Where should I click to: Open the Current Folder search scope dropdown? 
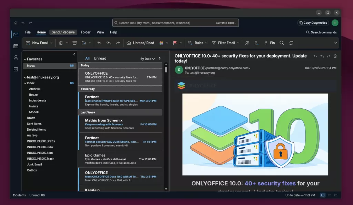[x=226, y=23]
